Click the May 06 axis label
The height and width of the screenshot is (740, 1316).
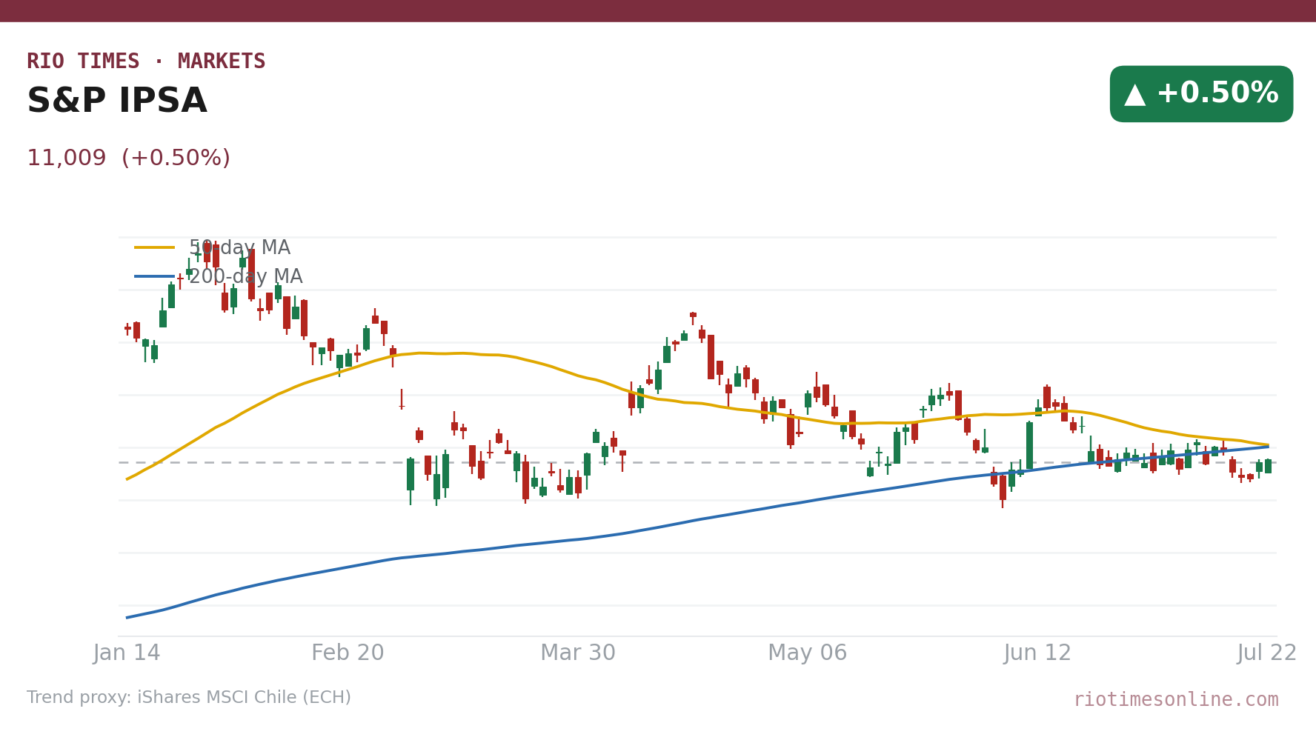pos(808,653)
